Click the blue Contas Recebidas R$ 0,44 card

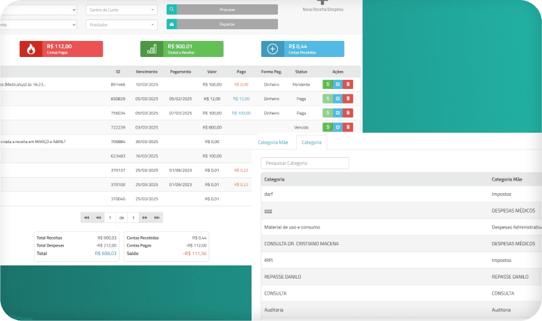[x=303, y=49]
